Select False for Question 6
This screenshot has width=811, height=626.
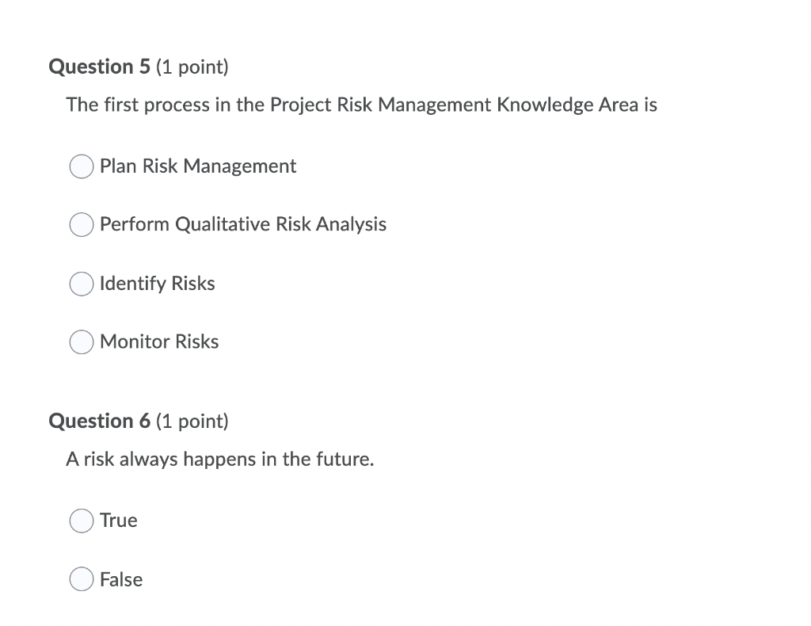click(x=81, y=579)
